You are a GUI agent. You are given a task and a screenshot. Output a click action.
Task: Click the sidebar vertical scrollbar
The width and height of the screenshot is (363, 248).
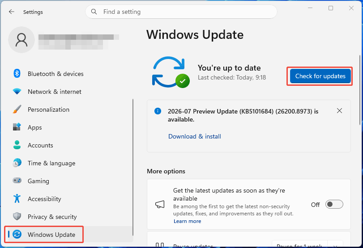click(x=133, y=167)
